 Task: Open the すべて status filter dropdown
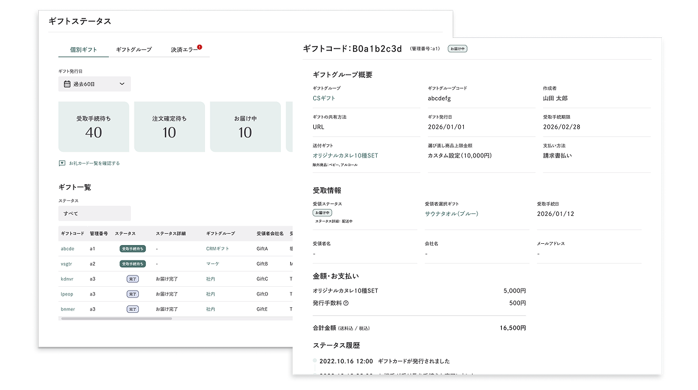[x=95, y=213]
